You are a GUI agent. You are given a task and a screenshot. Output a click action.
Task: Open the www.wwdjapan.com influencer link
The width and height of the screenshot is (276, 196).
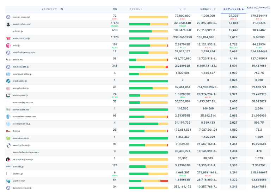23,102
